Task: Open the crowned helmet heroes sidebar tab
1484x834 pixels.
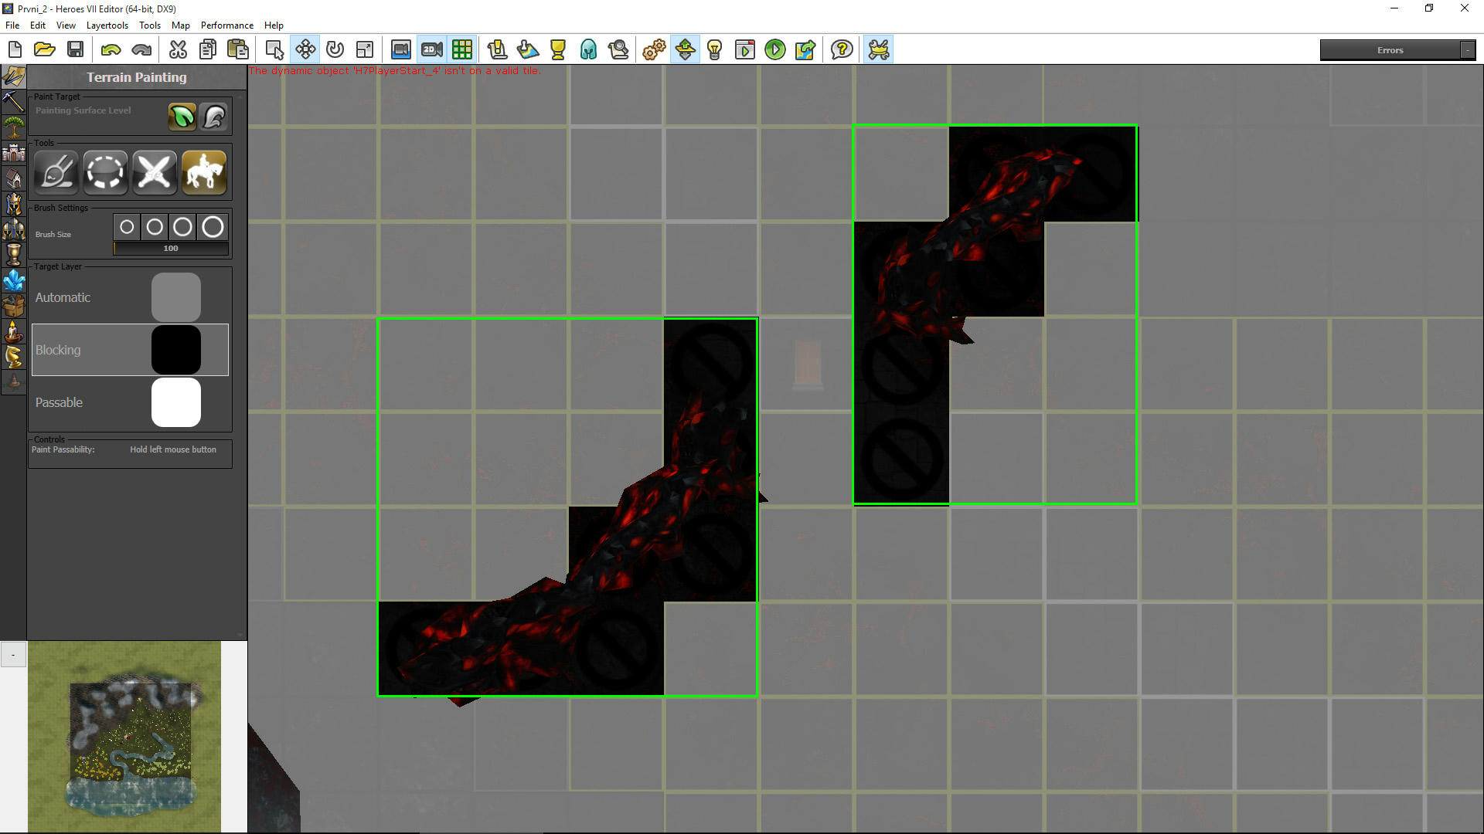Action: coord(13,203)
